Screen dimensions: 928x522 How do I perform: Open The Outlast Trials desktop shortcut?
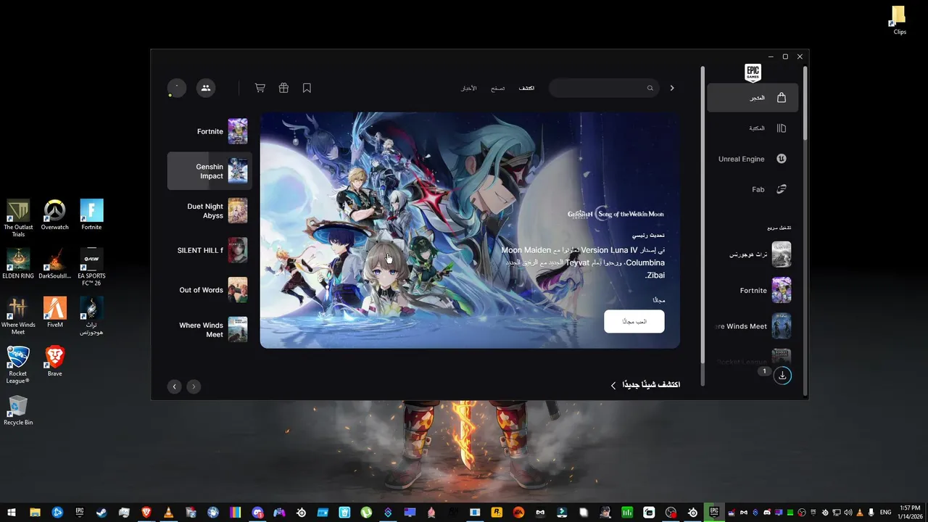(18, 218)
